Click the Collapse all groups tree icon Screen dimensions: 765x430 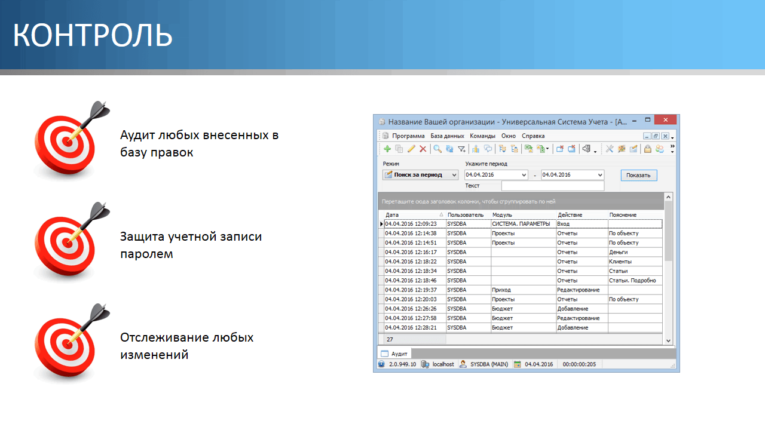(514, 149)
